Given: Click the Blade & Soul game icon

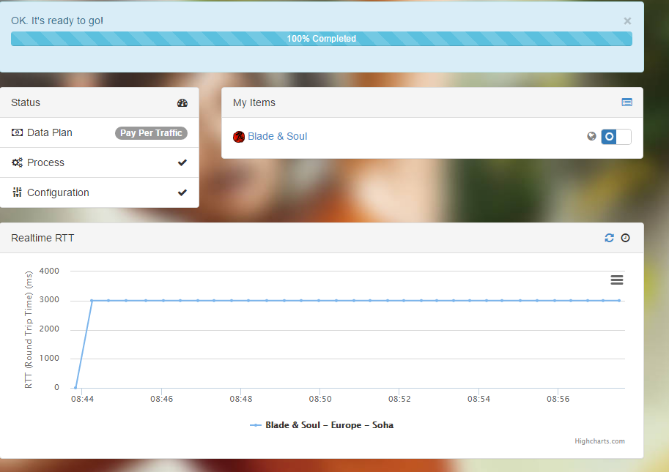Looking at the screenshot, I should click(238, 137).
